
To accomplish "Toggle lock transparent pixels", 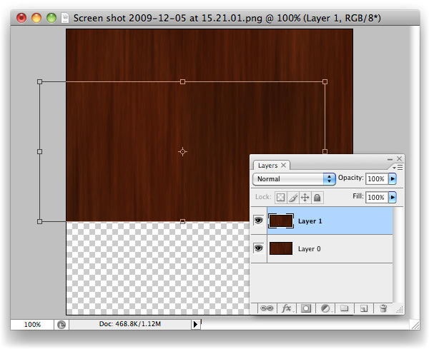I will coord(281,198).
